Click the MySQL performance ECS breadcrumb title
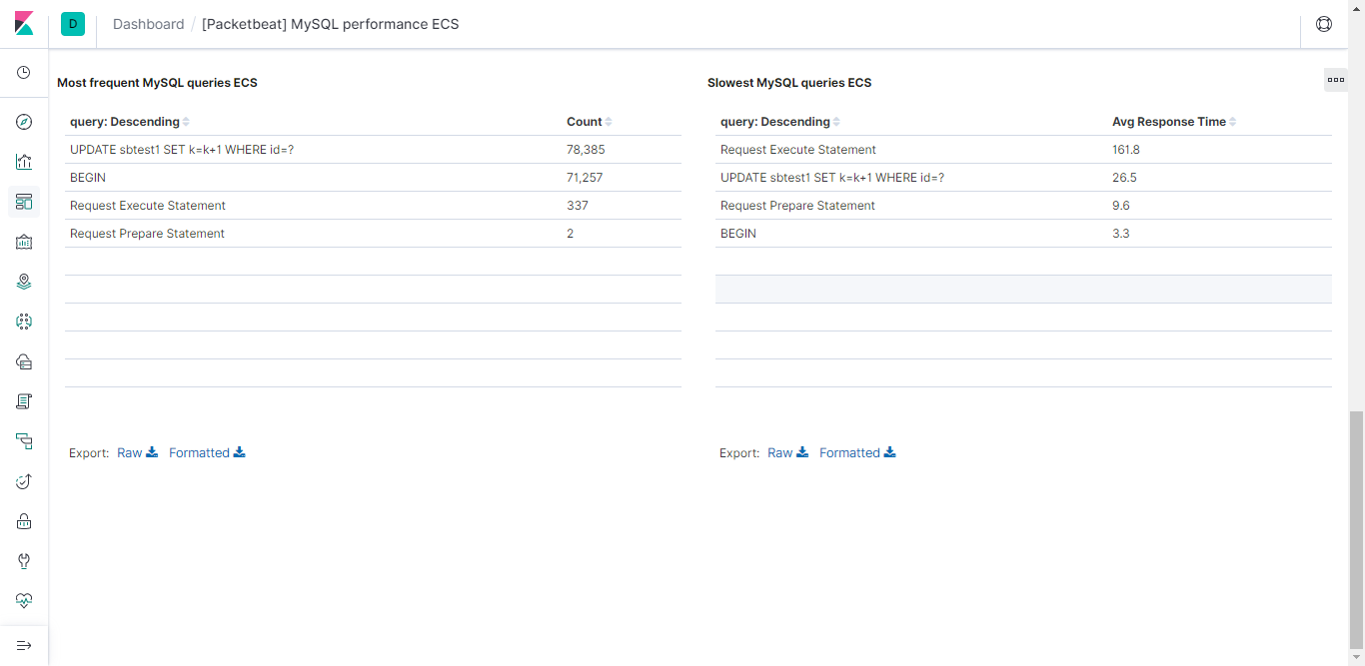Image resolution: width=1365 pixels, height=666 pixels. (x=330, y=24)
